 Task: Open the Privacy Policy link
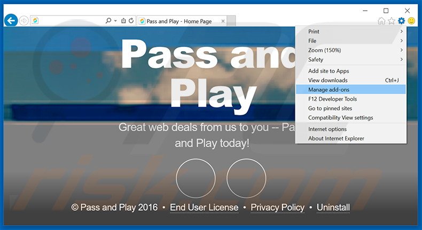[x=277, y=208]
